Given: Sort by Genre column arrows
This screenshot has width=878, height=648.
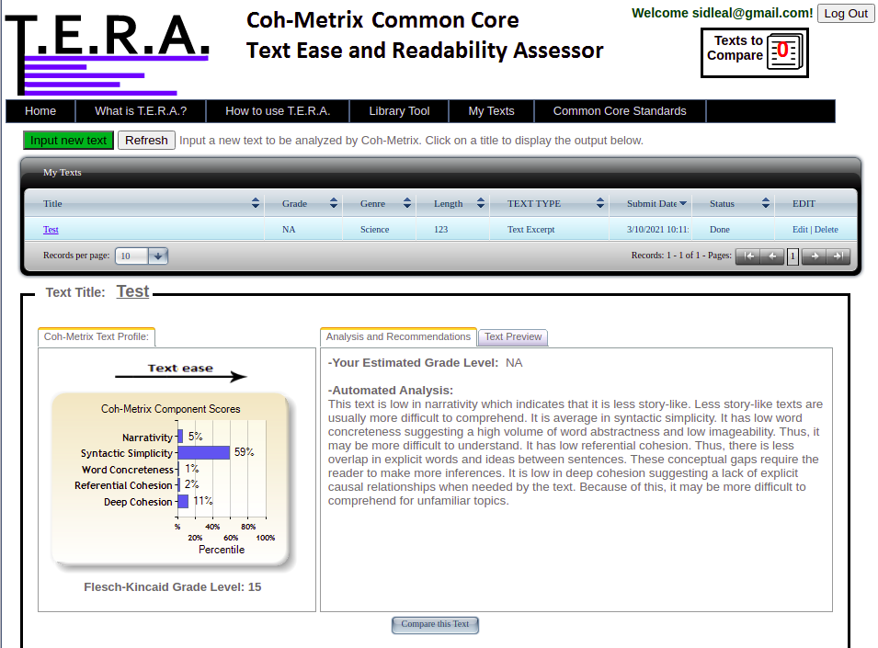Looking at the screenshot, I should pos(405,203).
